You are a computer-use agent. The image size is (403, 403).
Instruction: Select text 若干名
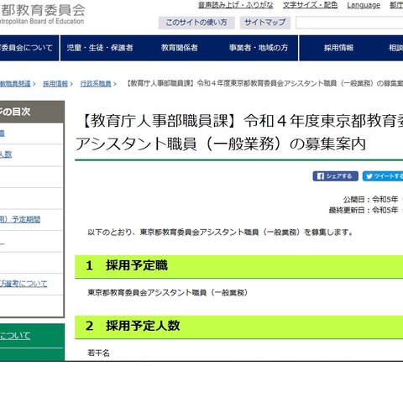[x=98, y=353]
